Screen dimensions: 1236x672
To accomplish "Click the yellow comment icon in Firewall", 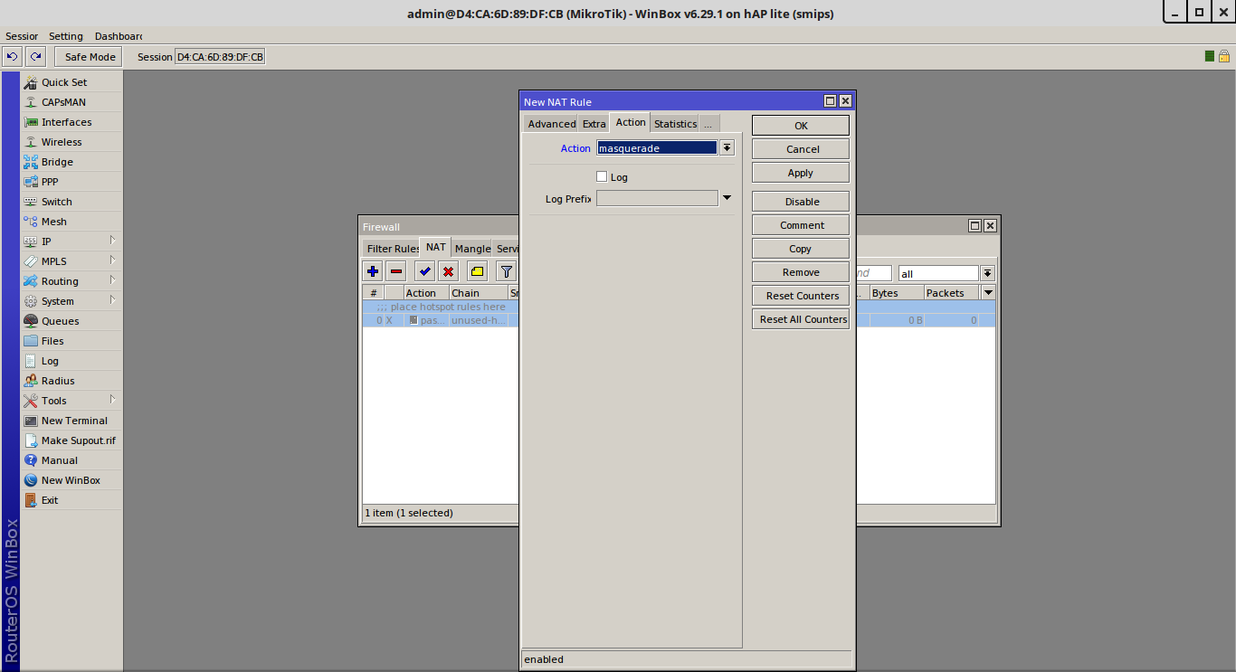I will (x=477, y=271).
